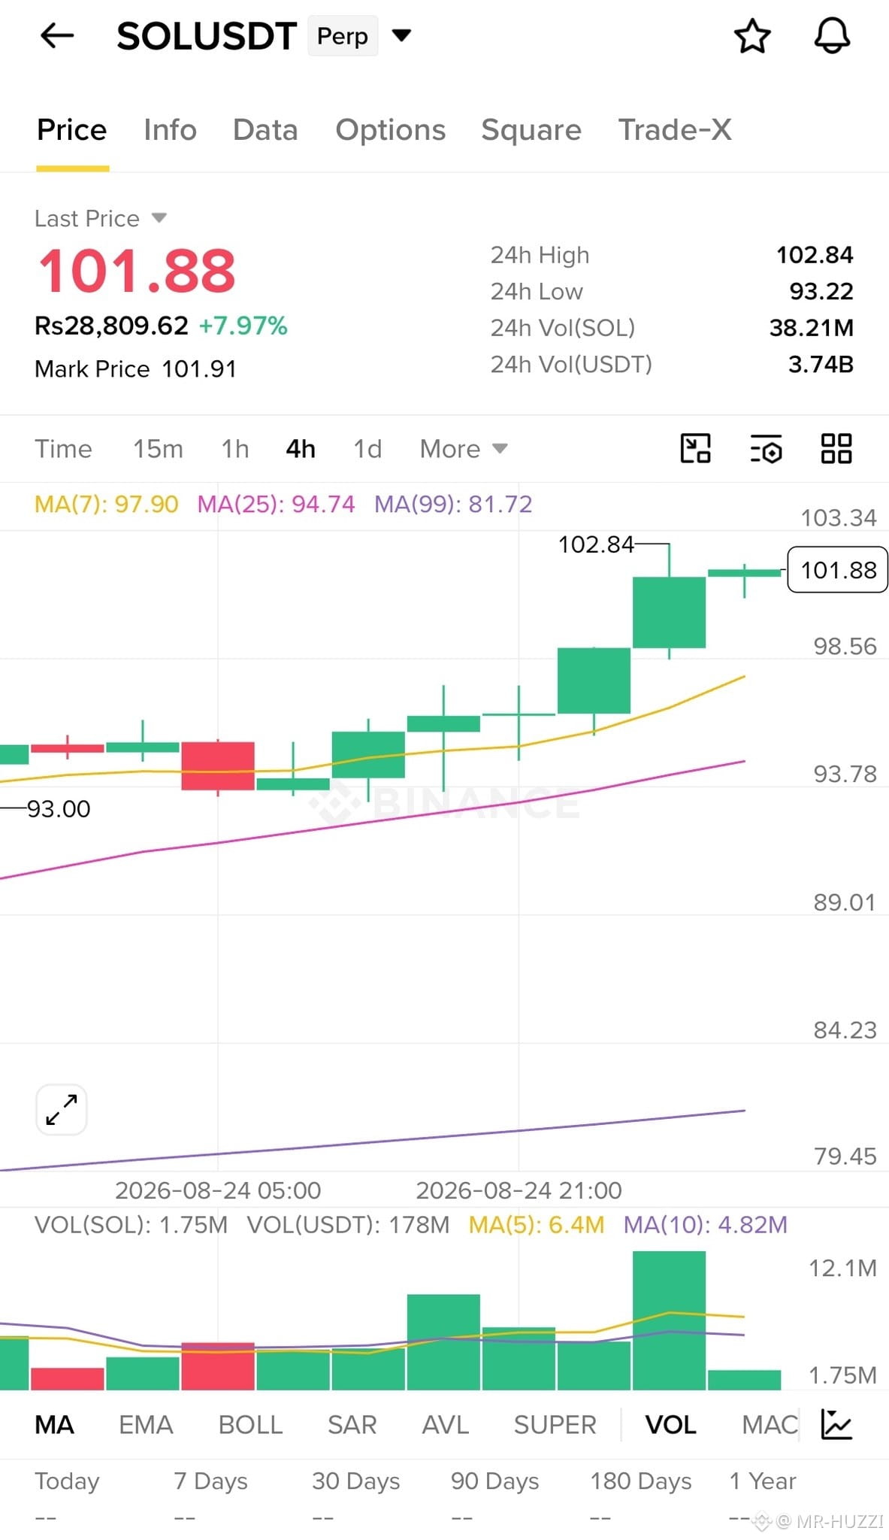Open indicator chart settings icon beside MAC
Viewport: 889px width, 1540px height.
click(x=836, y=1424)
